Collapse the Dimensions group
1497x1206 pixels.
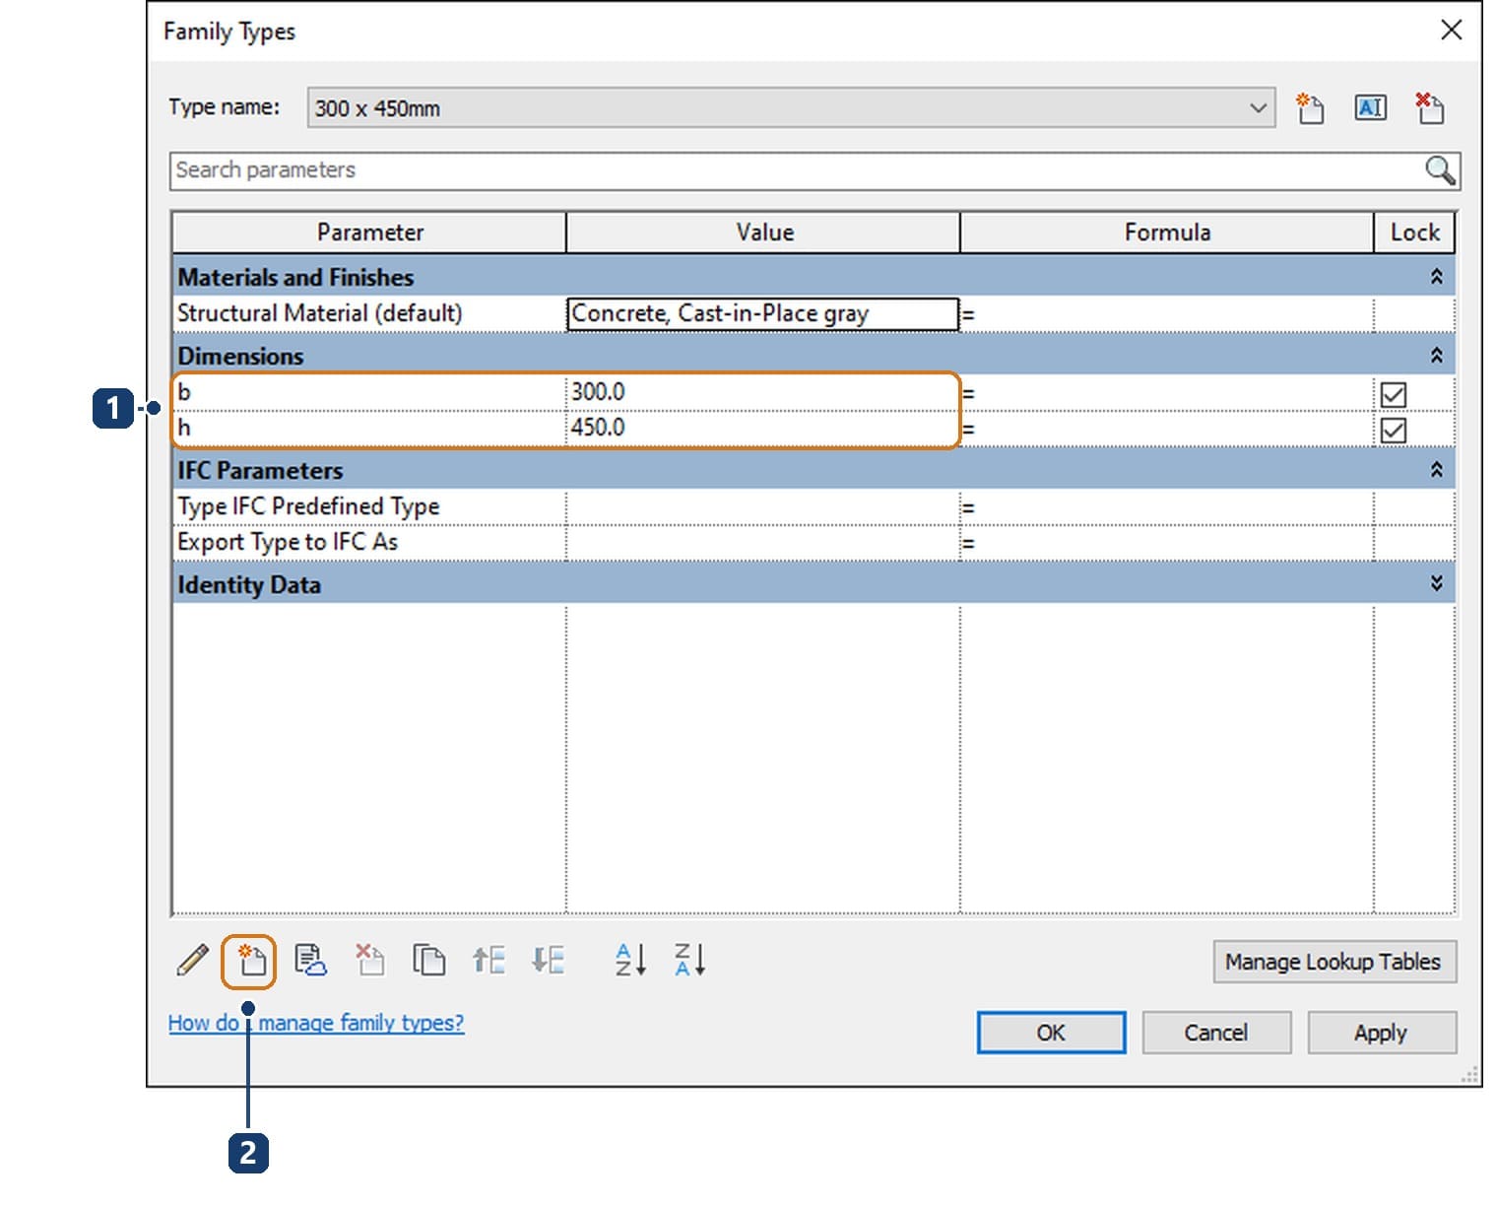pyautogui.click(x=1436, y=356)
